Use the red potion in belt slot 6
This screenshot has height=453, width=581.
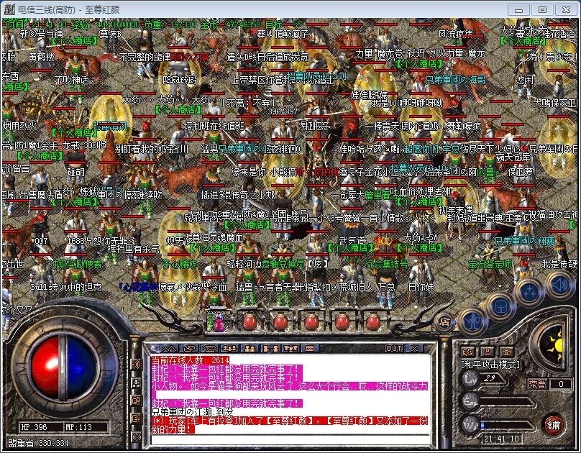372,321
